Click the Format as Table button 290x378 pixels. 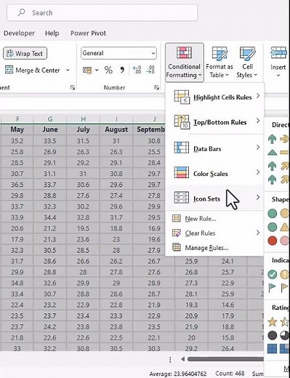[x=219, y=63]
